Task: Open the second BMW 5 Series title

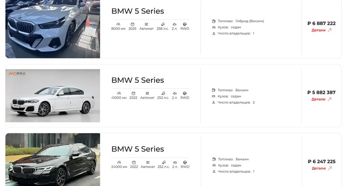Action: pyautogui.click(x=138, y=80)
